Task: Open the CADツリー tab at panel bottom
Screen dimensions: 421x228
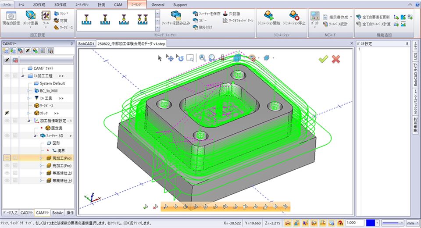Action: click(26, 213)
